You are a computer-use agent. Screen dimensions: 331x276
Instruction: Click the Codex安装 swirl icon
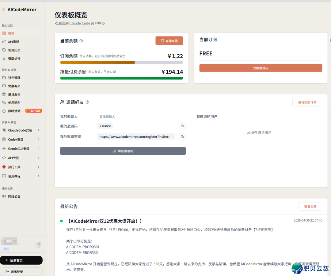[4, 139]
